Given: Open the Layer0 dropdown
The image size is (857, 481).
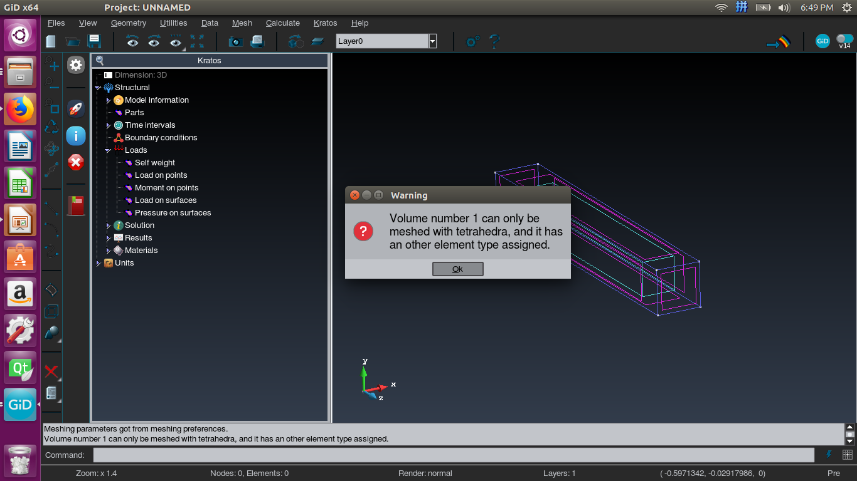Looking at the screenshot, I should (432, 40).
